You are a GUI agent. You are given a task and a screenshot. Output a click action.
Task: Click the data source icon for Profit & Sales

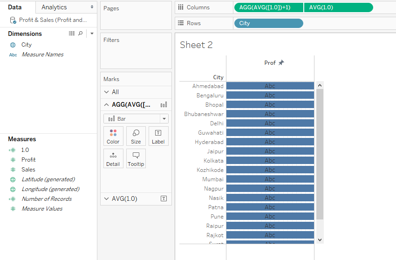point(13,20)
